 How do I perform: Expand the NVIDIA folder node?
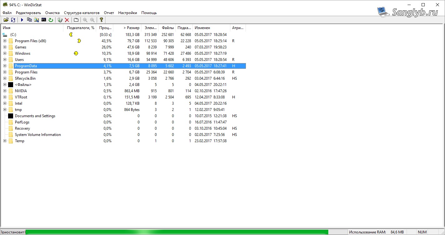click(5, 91)
